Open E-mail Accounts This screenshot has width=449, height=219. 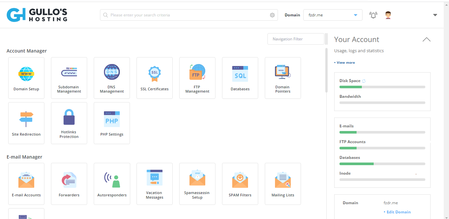[x=26, y=184]
